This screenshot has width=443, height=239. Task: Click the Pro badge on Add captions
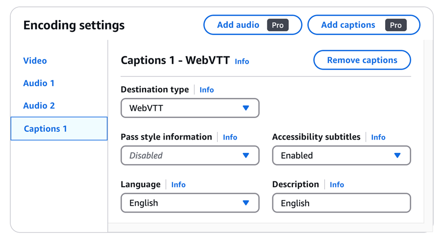tap(396, 25)
